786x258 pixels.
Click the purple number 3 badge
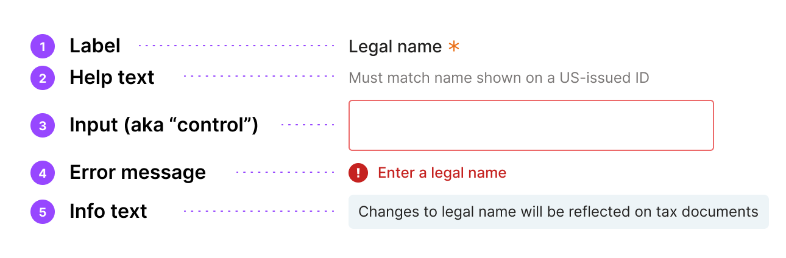coord(43,125)
